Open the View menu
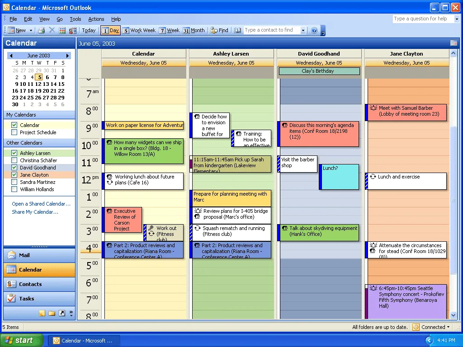463x347 pixels. click(45, 19)
